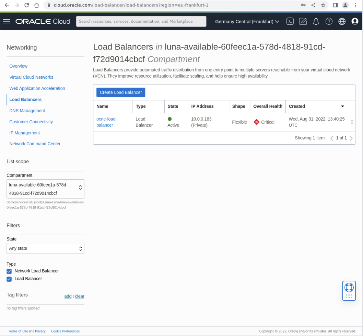Open Network Command Center
This screenshot has height=336, width=363.
pos(35,144)
